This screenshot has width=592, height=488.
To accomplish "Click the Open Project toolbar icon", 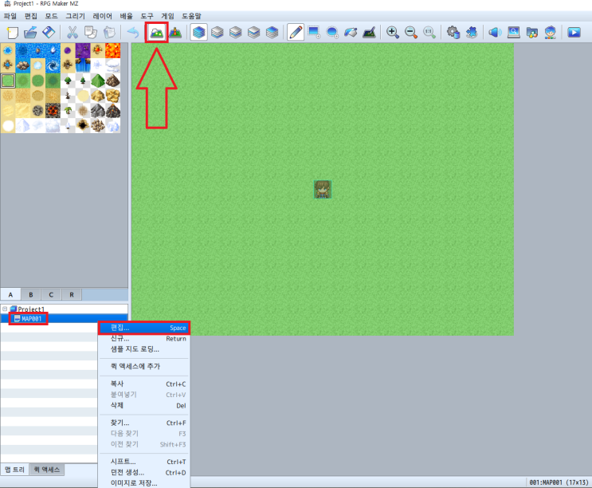I will (x=30, y=33).
